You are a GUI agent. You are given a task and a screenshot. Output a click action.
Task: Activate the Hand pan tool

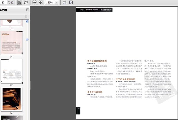[x=26, y=2]
